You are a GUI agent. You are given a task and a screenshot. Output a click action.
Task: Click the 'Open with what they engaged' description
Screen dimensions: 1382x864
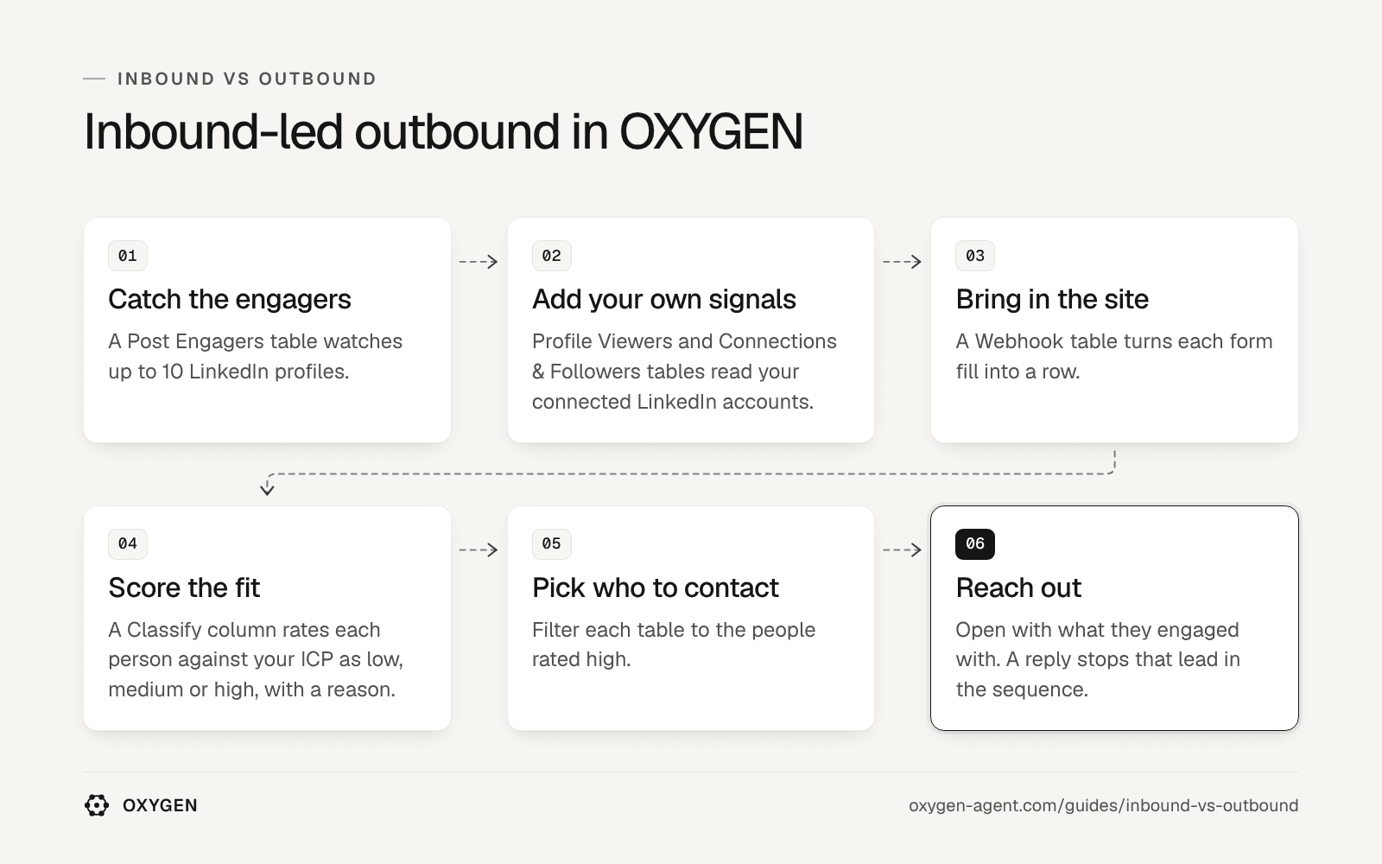tap(1098, 659)
